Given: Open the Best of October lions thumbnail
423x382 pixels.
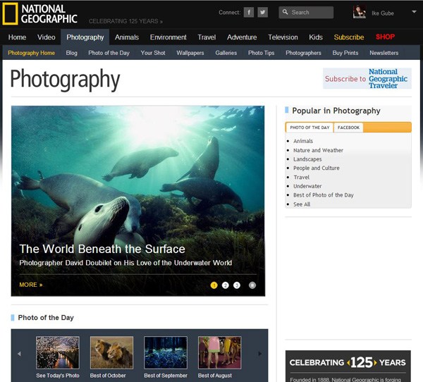Looking at the screenshot, I should pyautogui.click(x=111, y=352).
